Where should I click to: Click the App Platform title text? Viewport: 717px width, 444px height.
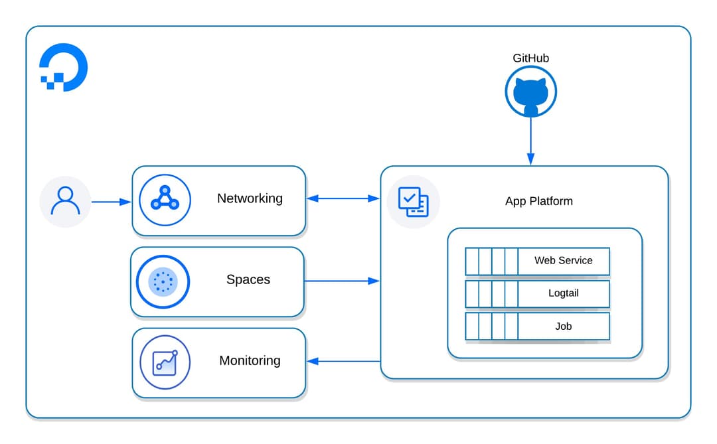tap(538, 201)
